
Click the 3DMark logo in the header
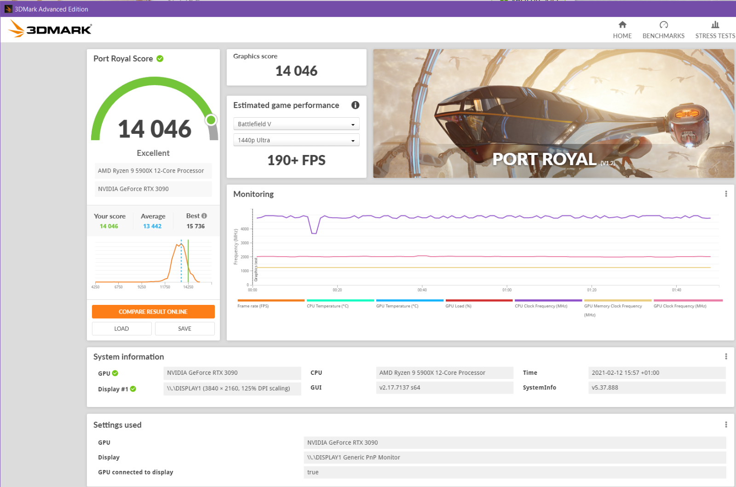click(x=50, y=29)
